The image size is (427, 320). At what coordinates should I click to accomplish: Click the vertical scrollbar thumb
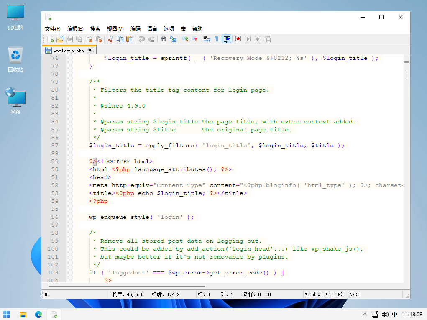(407, 76)
